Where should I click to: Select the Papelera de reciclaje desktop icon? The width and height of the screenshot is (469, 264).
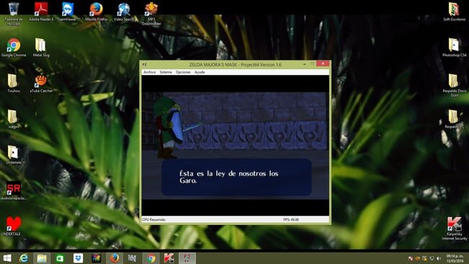14,13
